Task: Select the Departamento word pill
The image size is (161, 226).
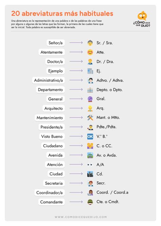Action: click(50, 90)
